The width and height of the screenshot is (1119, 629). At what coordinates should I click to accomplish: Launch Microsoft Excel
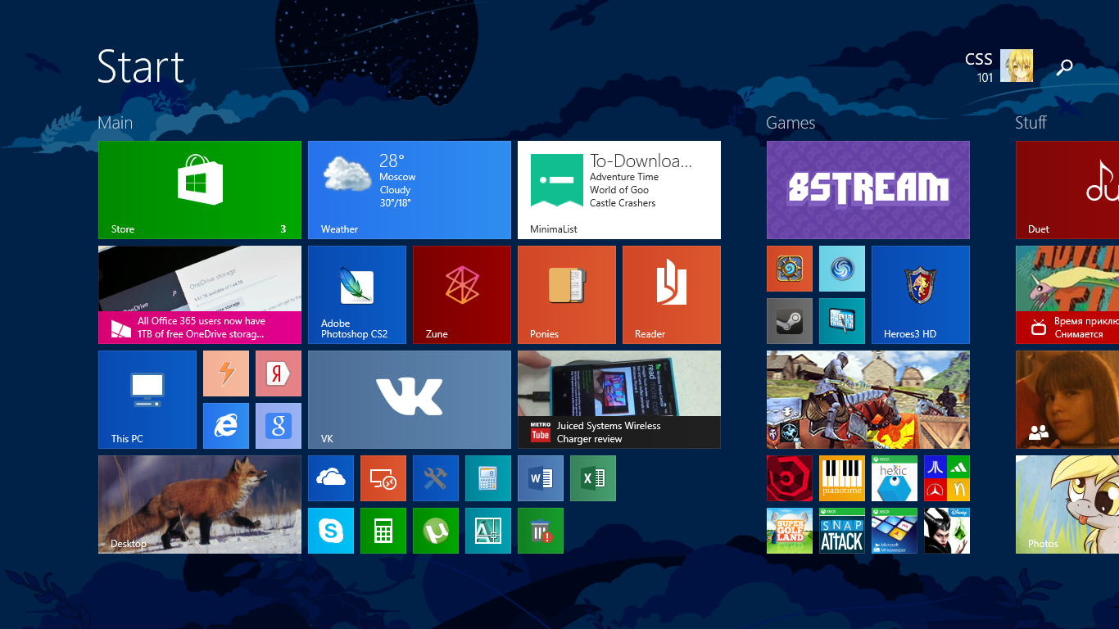pos(593,478)
